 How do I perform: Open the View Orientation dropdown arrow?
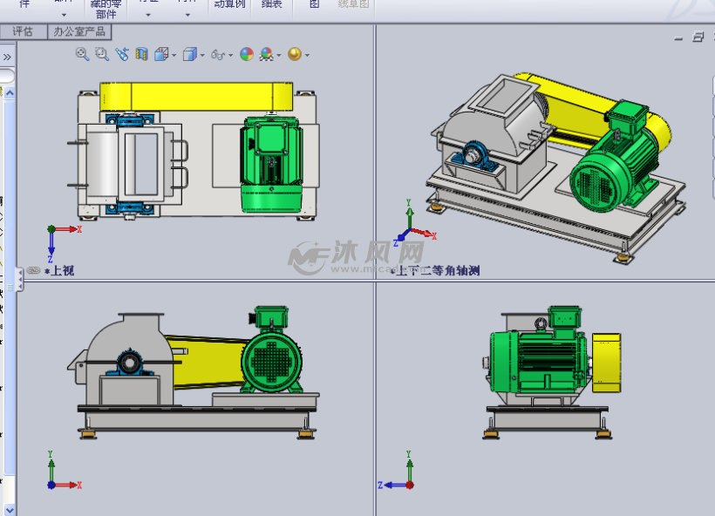[x=174, y=53]
